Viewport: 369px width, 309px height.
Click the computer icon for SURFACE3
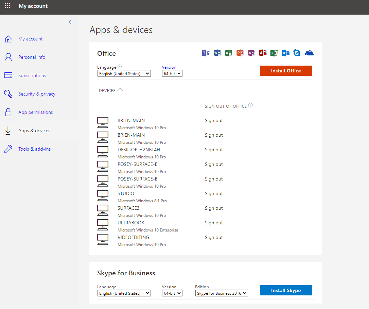[103, 210]
